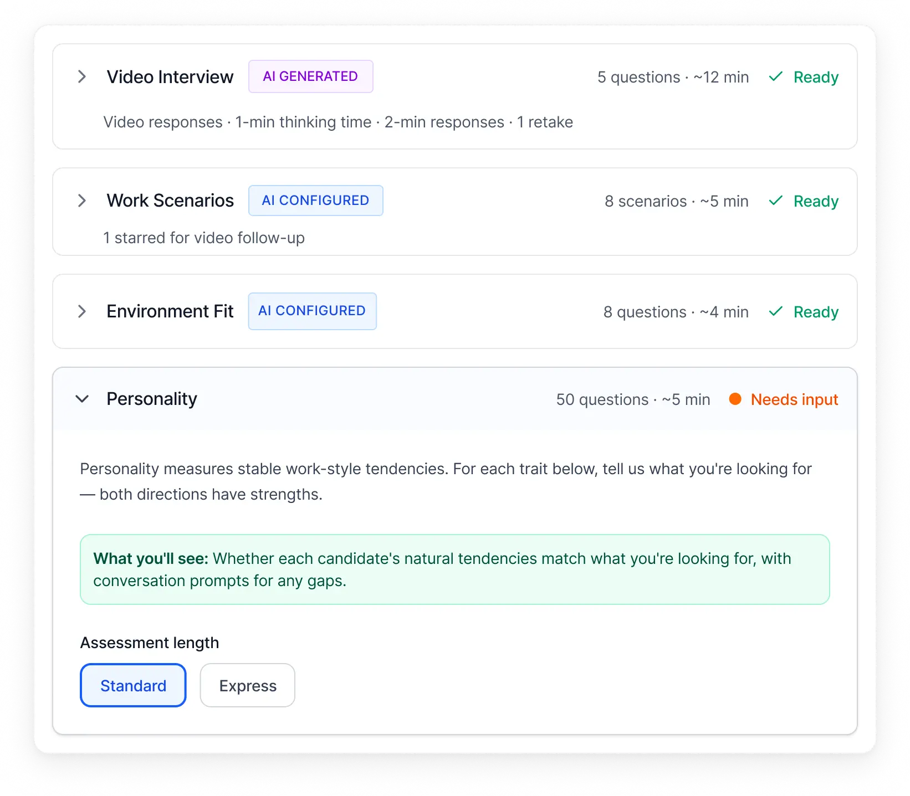910x796 pixels.
Task: Click the Needs input label on Personality row
Action: (794, 399)
